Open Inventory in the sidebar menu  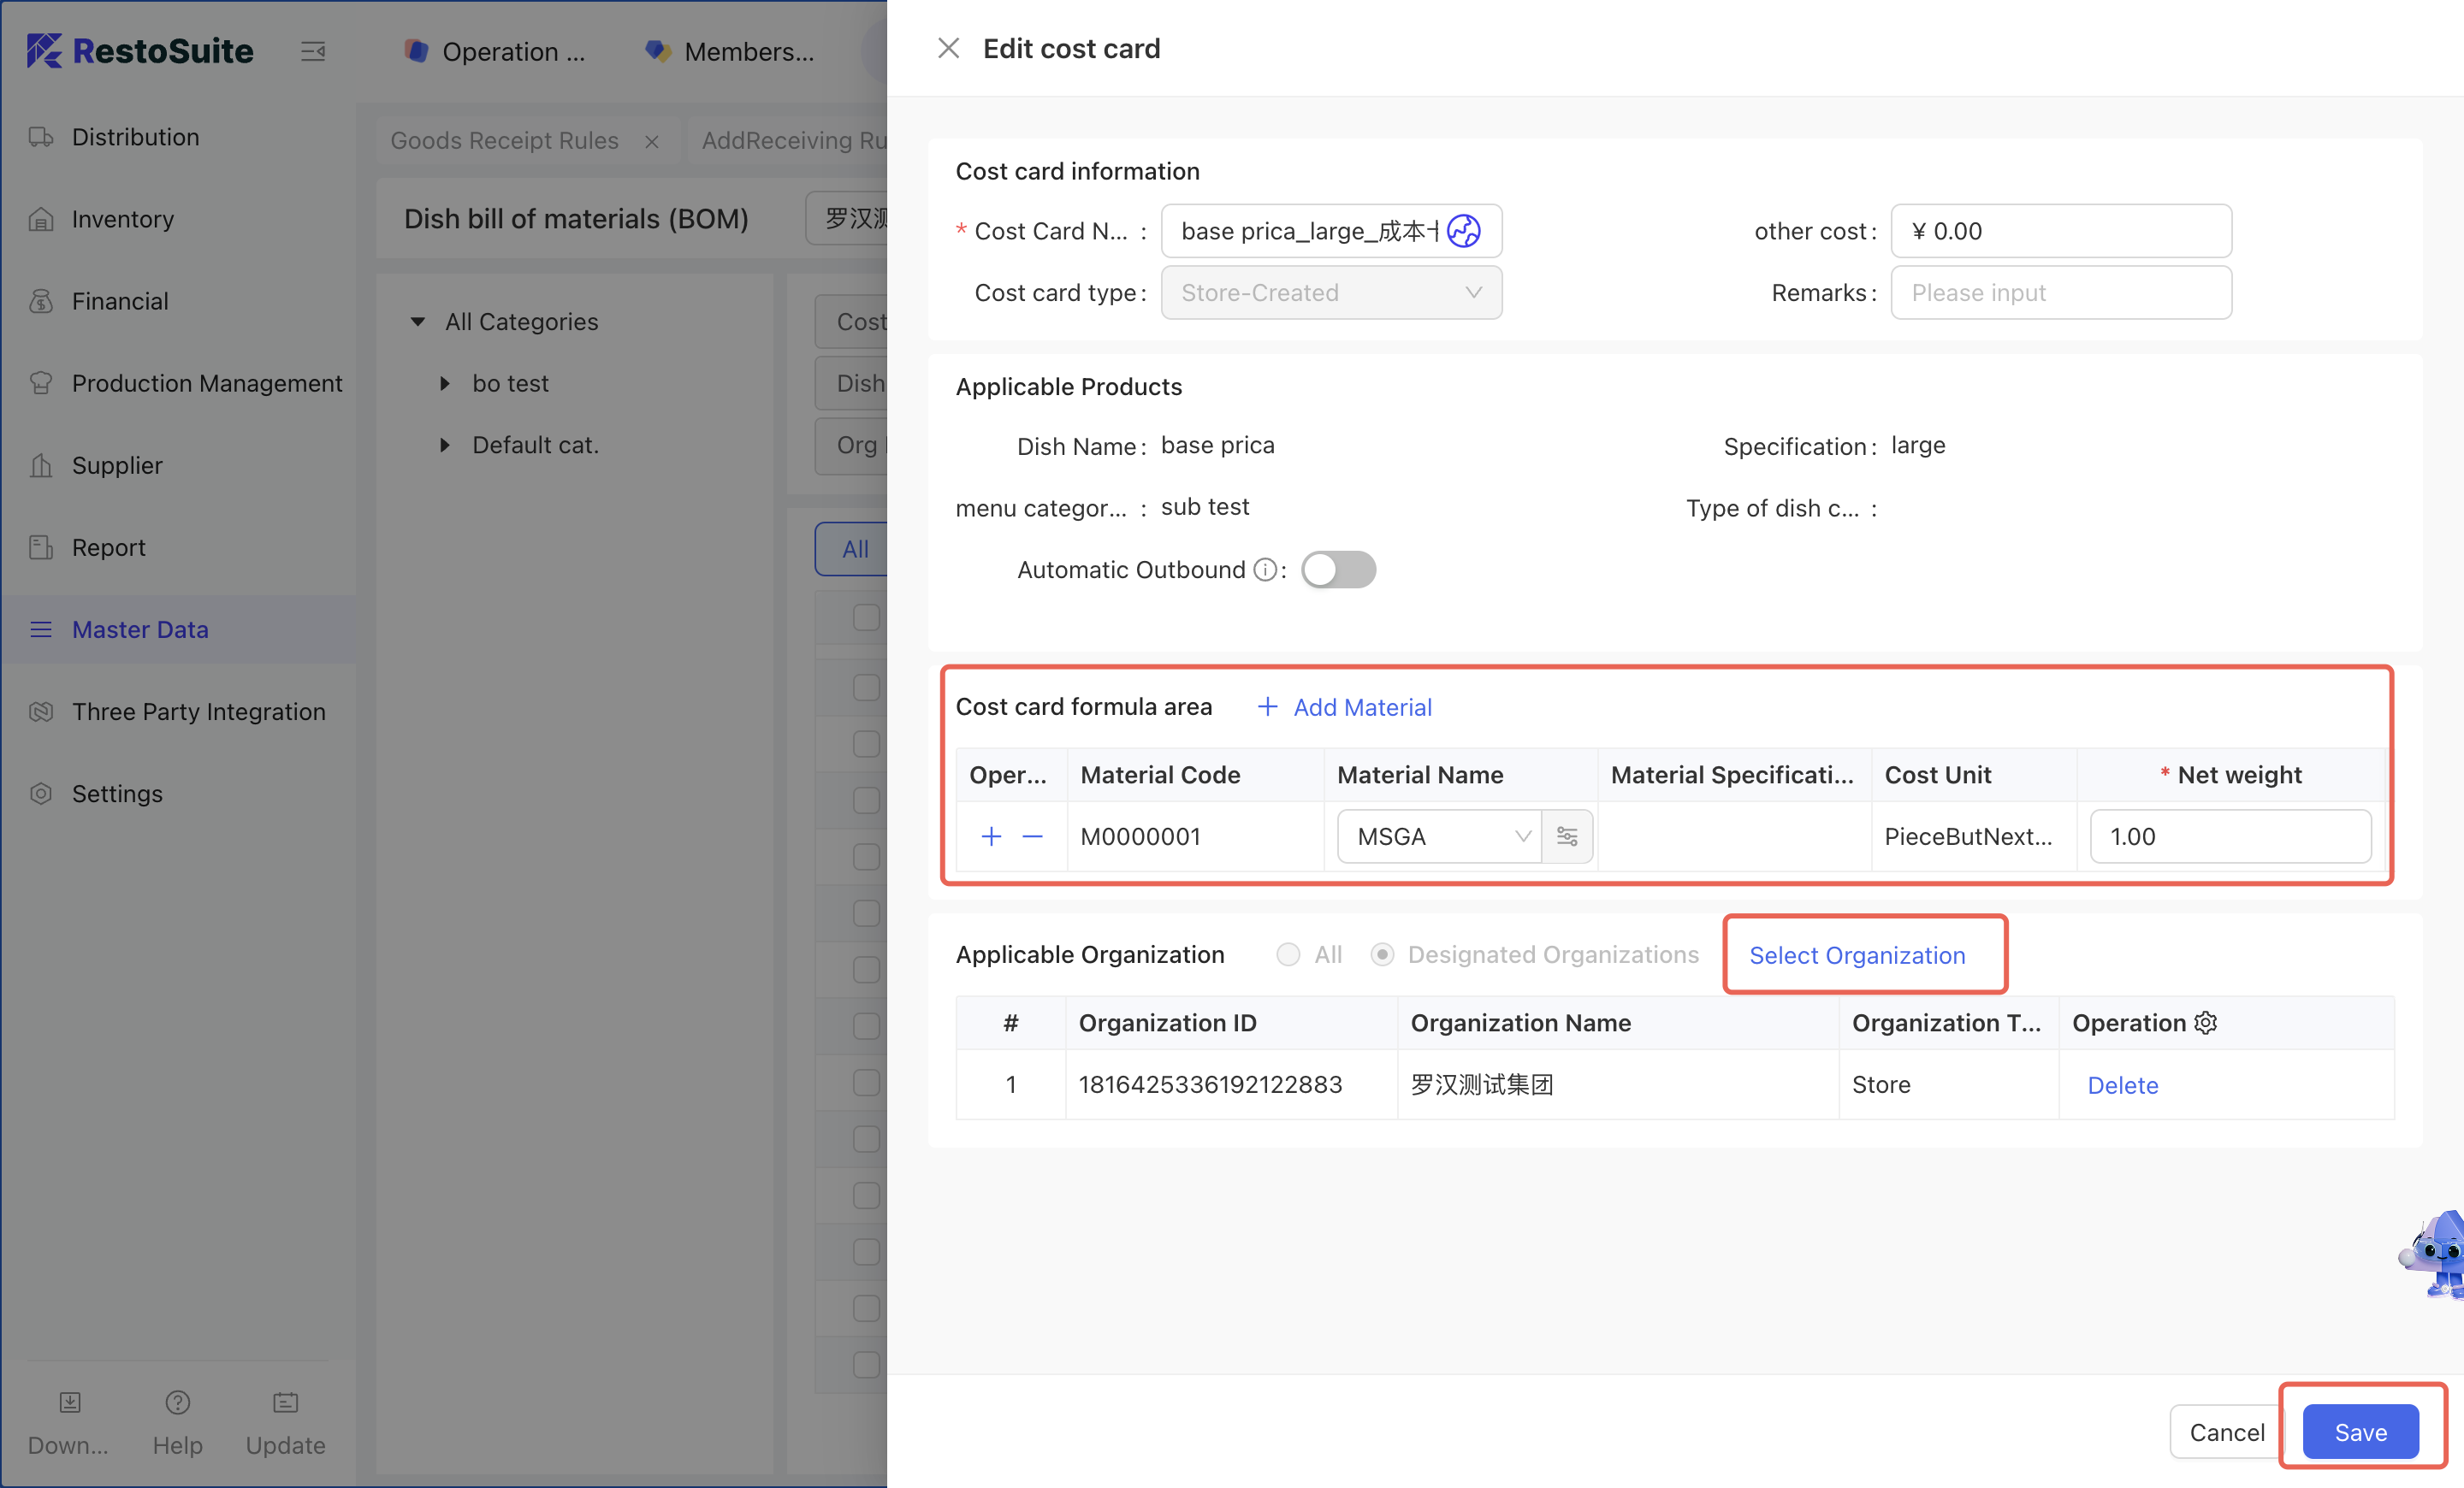[123, 219]
